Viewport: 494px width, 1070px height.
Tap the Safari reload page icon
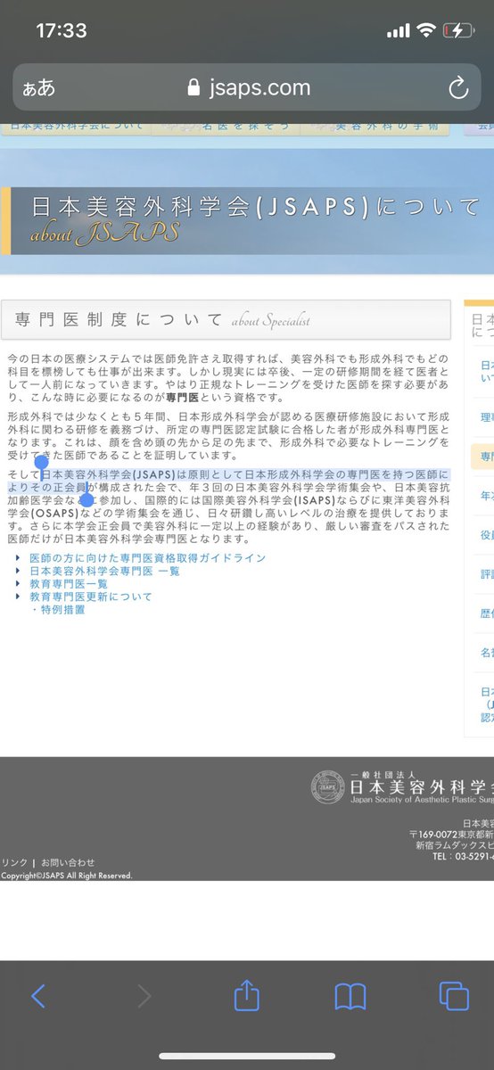coord(457,87)
